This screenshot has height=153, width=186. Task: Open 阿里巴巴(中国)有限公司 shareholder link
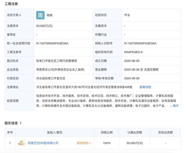coord(43,143)
